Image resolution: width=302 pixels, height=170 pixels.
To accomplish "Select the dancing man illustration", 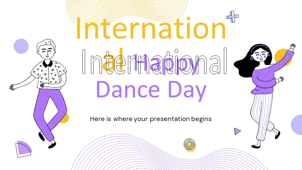I will click(x=39, y=93).
